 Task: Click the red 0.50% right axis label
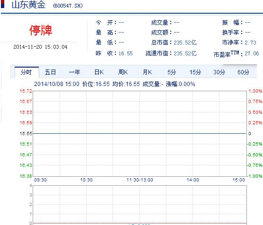click(255, 112)
